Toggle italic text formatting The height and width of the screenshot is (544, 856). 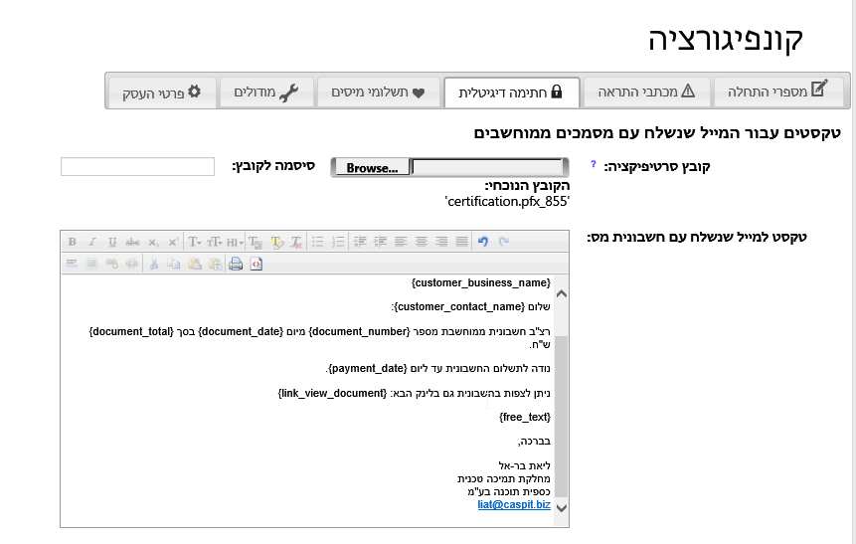pyautogui.click(x=92, y=242)
